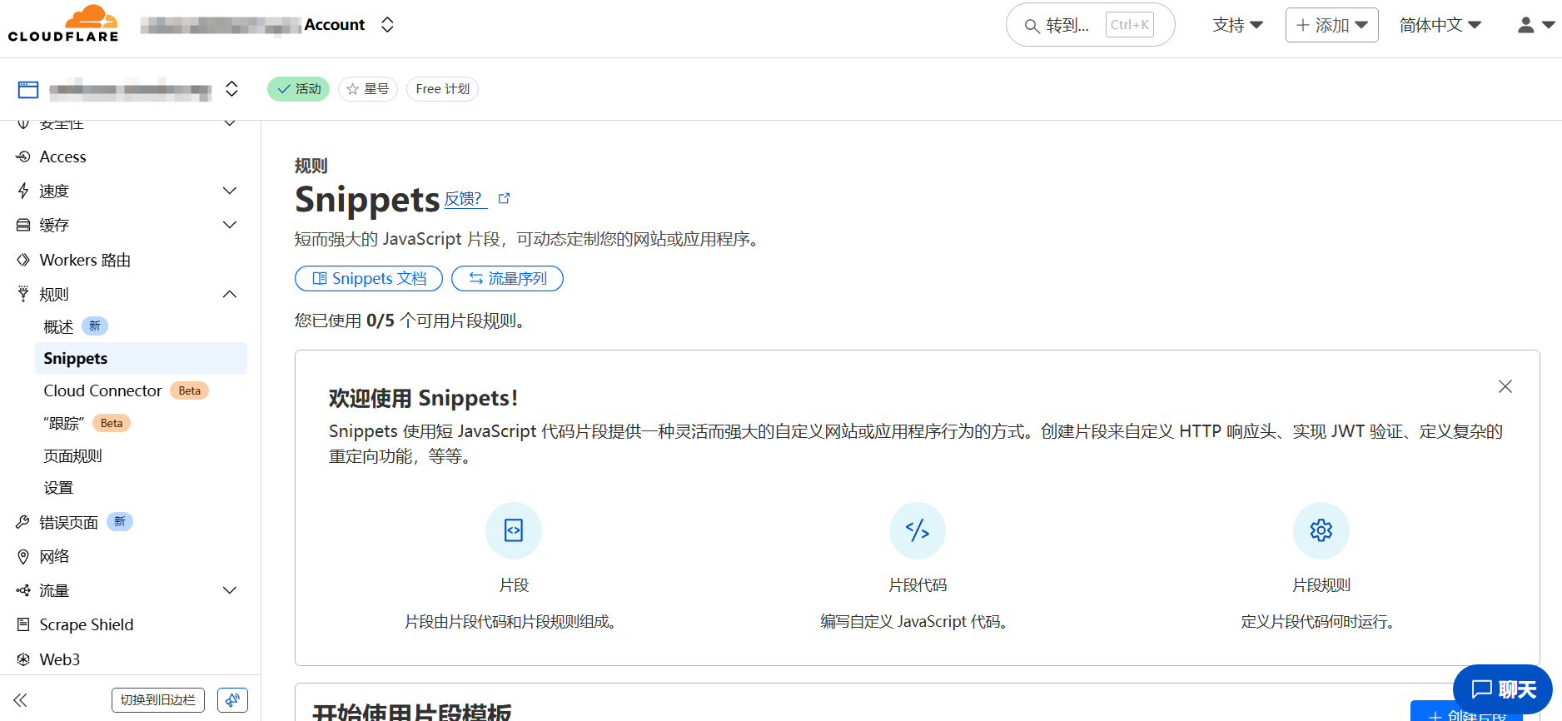Viewport: 1562px width, 721px height.
Task: Open the 添加 dropdown button
Action: tap(1331, 25)
